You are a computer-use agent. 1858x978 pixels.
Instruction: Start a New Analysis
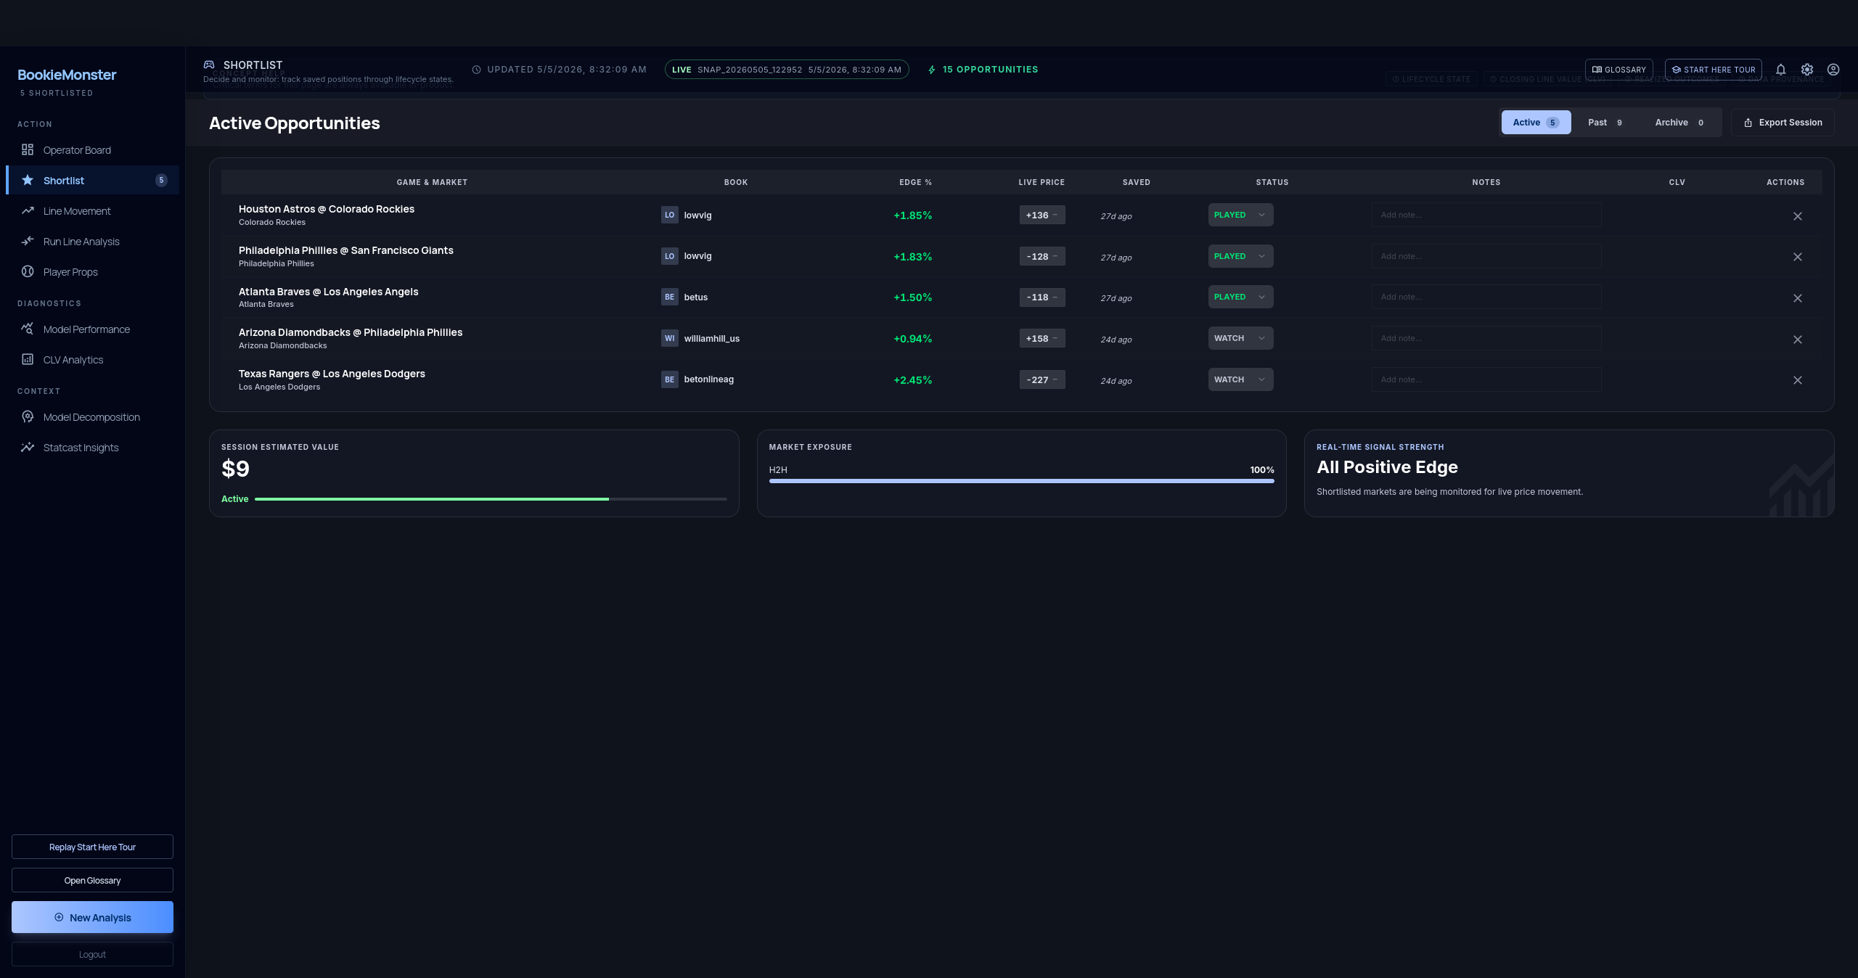tap(92, 917)
